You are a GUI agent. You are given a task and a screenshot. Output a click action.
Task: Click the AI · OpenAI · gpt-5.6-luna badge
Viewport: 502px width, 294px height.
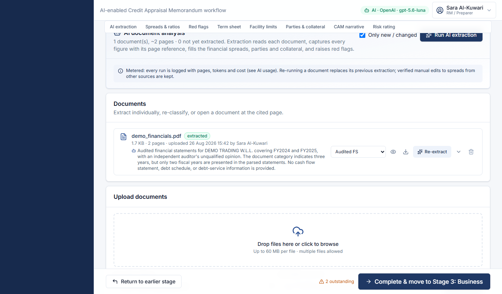click(395, 10)
